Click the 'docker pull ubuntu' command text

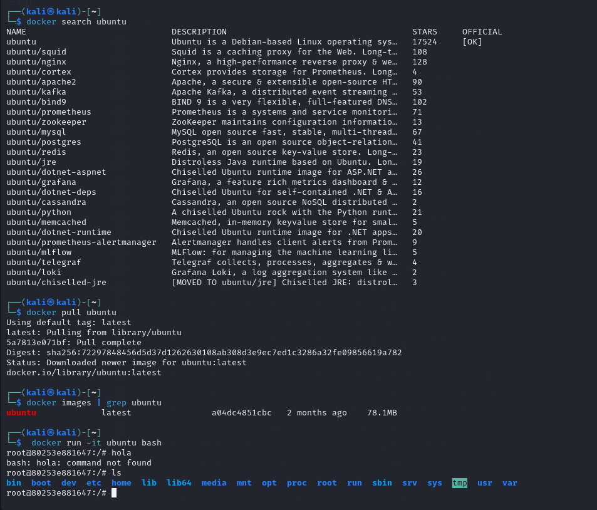(71, 313)
